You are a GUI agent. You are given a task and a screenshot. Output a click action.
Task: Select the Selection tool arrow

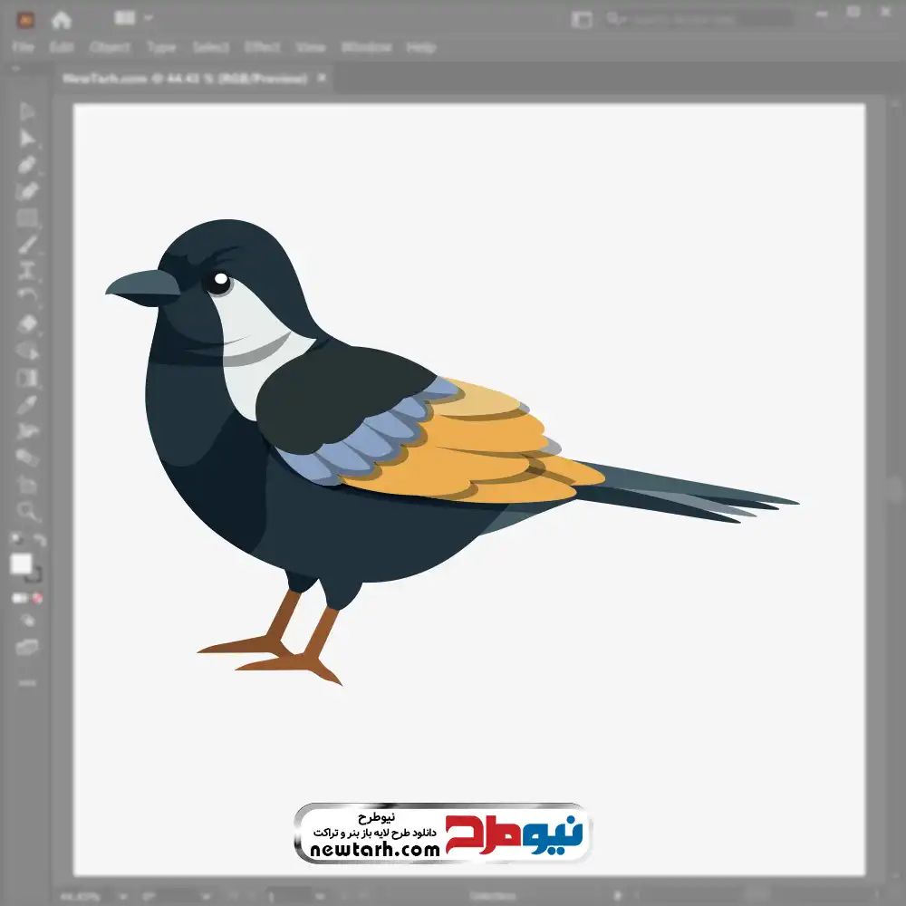coord(27,112)
